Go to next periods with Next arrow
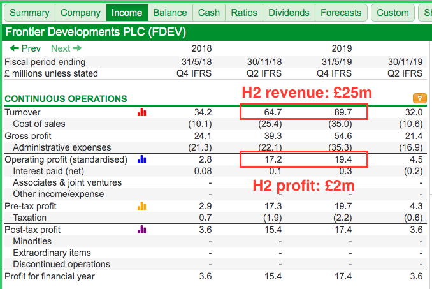 click(66, 48)
